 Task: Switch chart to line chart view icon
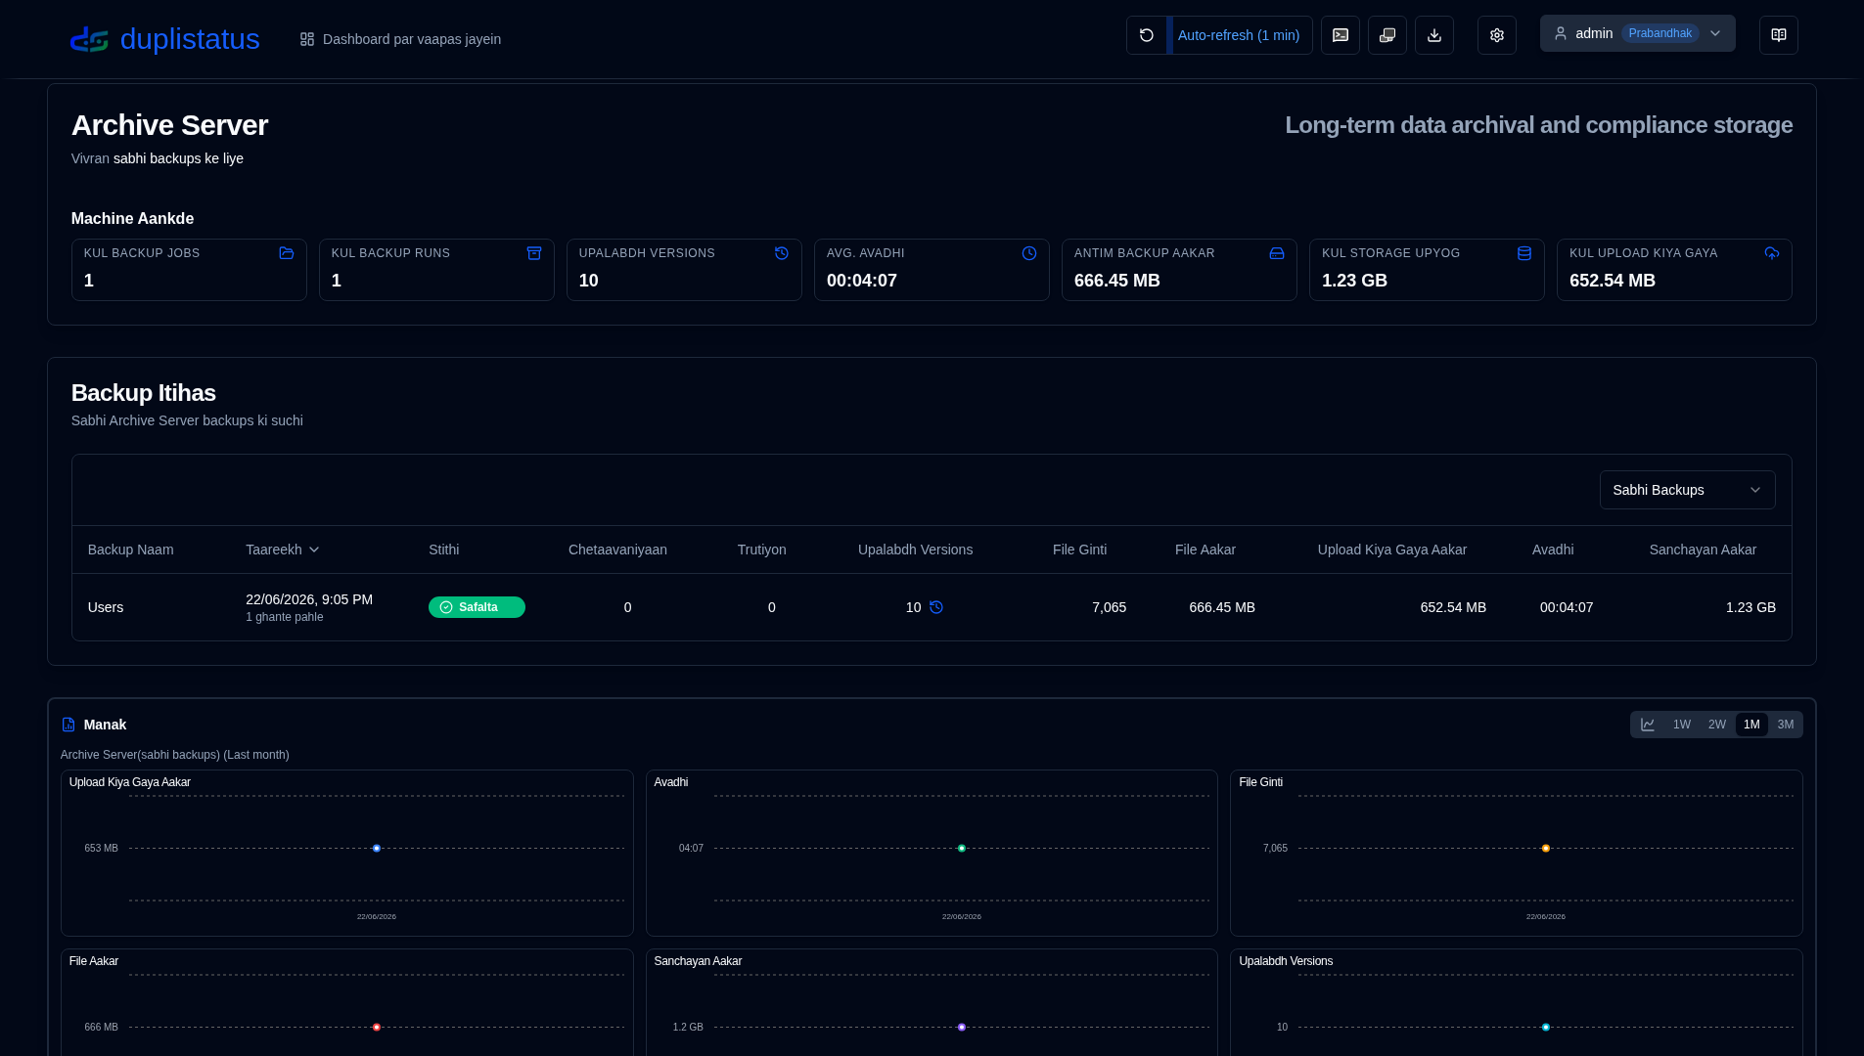pos(1648,725)
